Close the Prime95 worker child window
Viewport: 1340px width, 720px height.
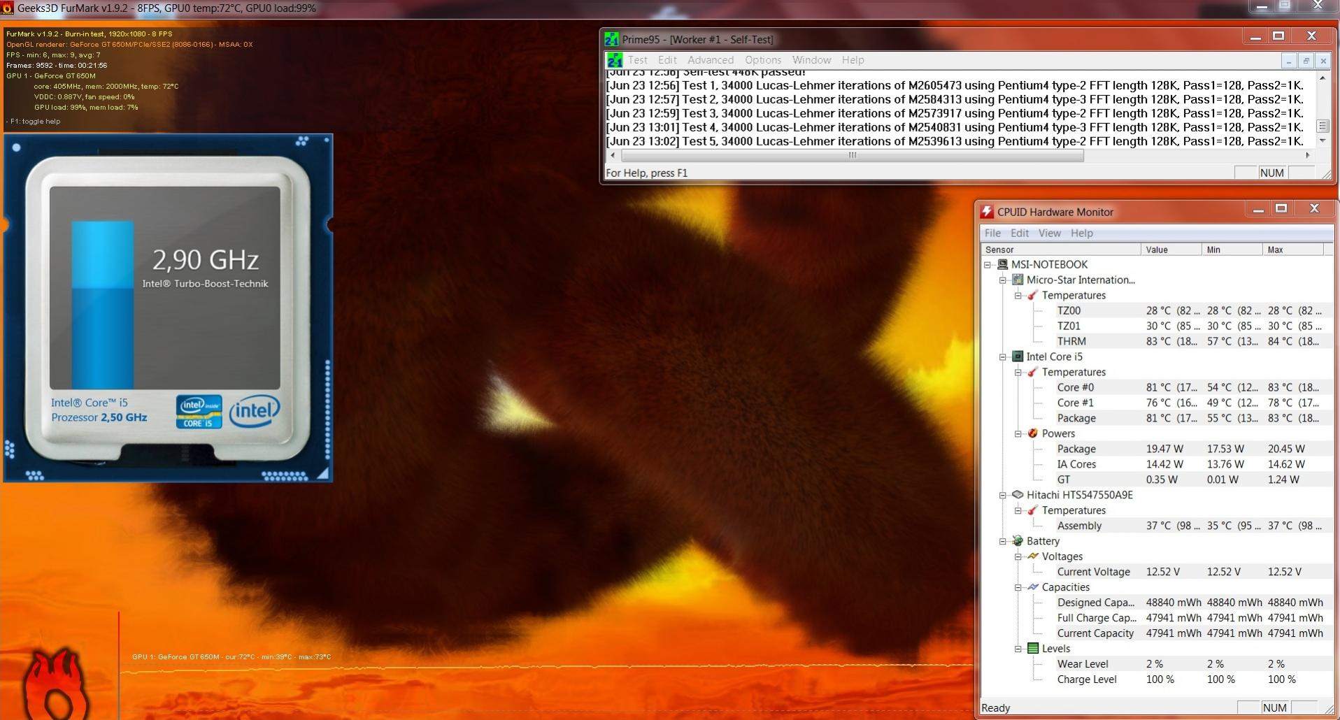click(x=1323, y=61)
